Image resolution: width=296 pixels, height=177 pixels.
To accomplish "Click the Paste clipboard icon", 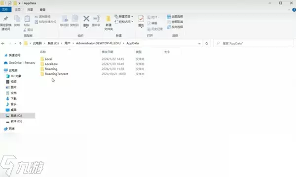I will (x=27, y=19).
